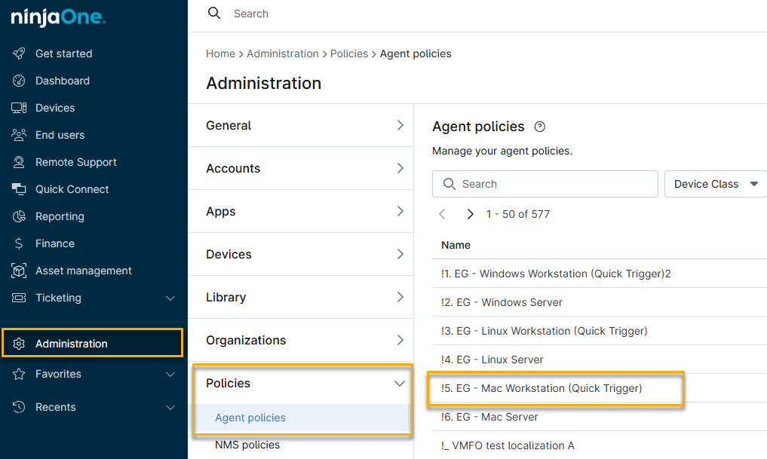Image resolution: width=767 pixels, height=459 pixels.
Task: Click the Get started rocket icon
Action: tap(19, 54)
